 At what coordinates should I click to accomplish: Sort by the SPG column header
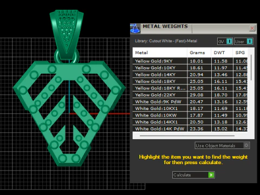pos(240,53)
